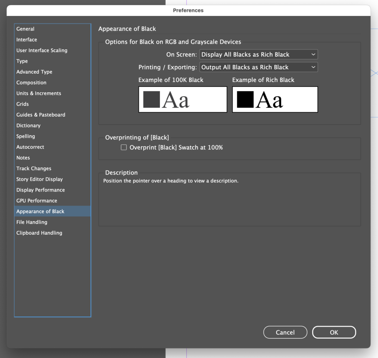Open Clipboard Handling settings
Viewport: 378px width, 358px height.
point(39,233)
